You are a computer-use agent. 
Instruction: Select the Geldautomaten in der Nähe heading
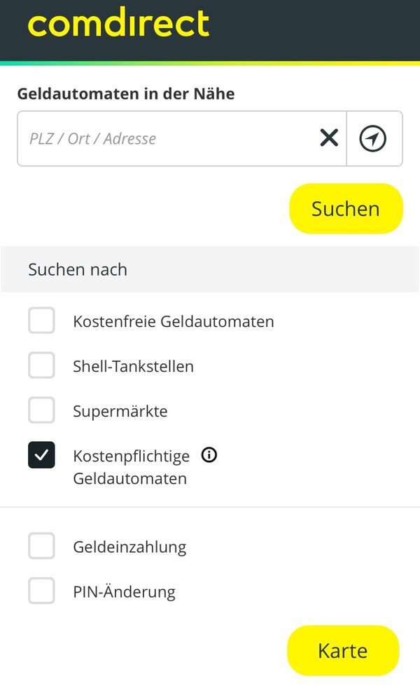(126, 93)
